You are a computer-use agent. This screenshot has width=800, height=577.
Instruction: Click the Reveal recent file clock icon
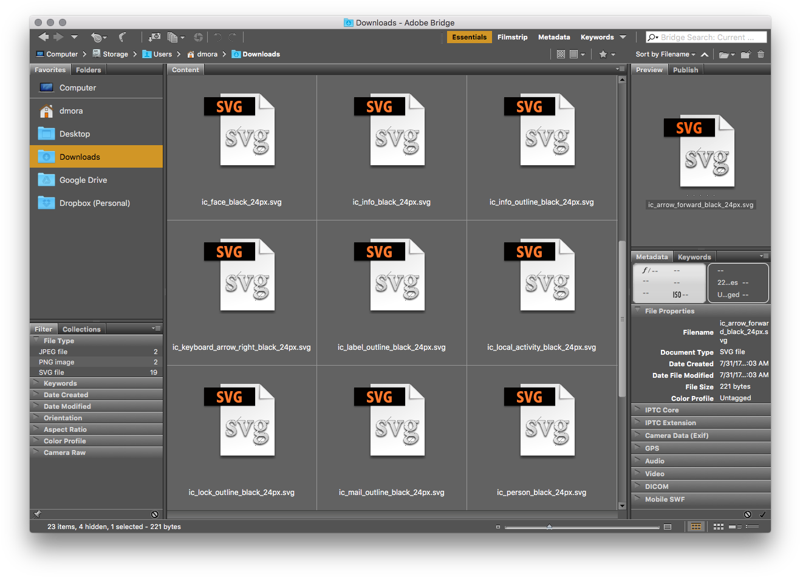[x=97, y=37]
